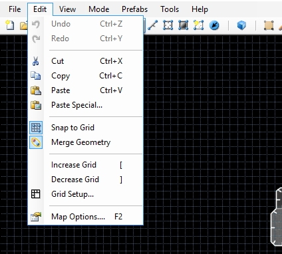Click the Copy pages icon
This screenshot has width=282, height=254.
coord(36,76)
